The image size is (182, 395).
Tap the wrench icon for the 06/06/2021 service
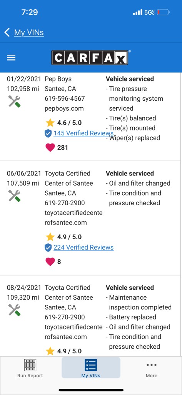[14, 196]
